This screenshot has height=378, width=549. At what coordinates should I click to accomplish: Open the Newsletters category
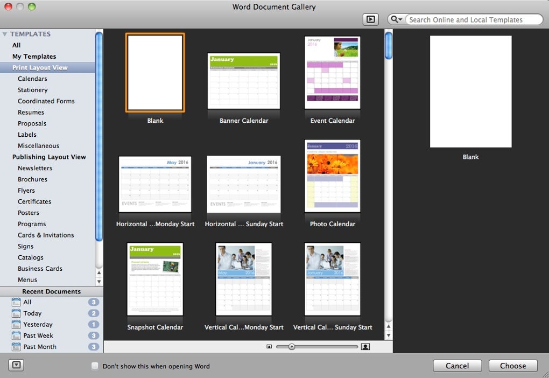tap(47, 168)
